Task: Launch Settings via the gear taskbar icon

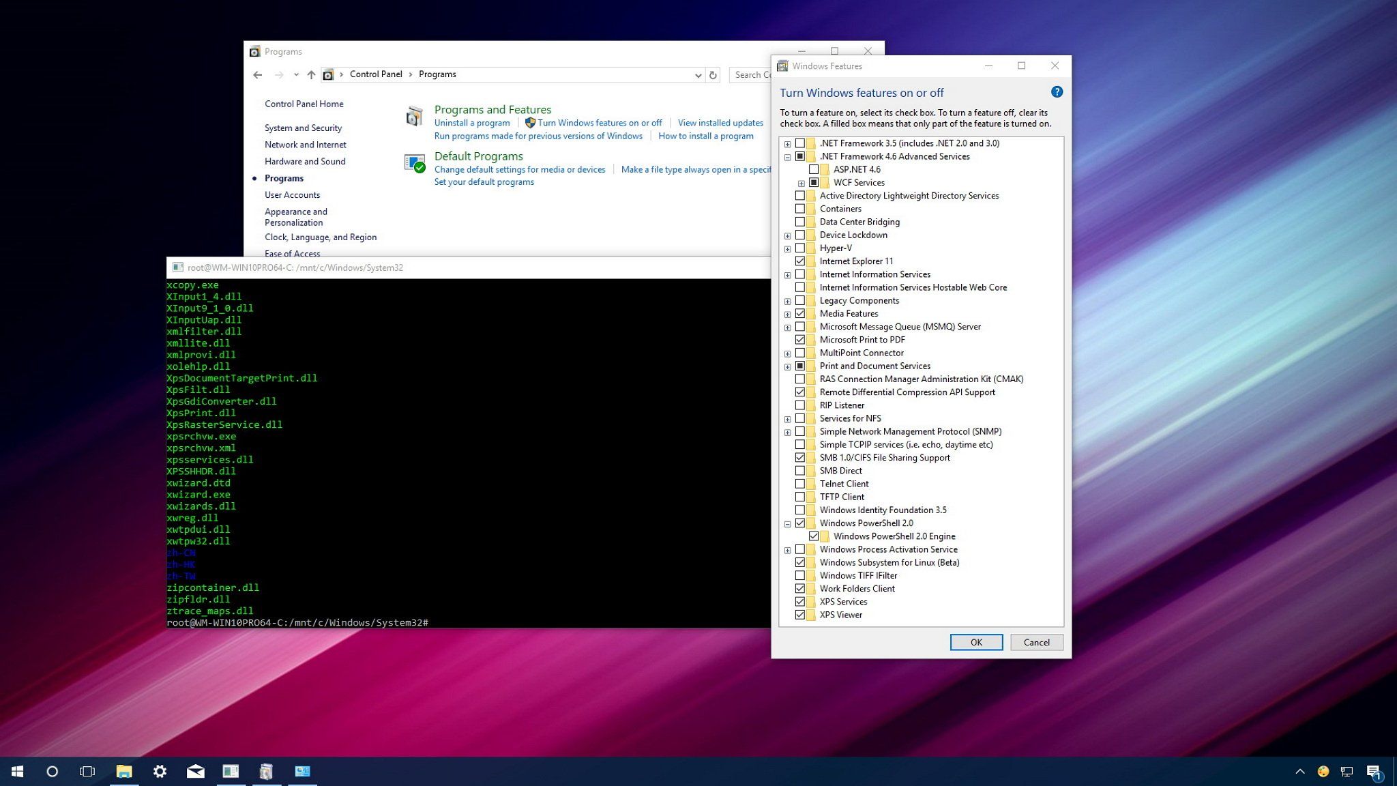Action: click(160, 771)
